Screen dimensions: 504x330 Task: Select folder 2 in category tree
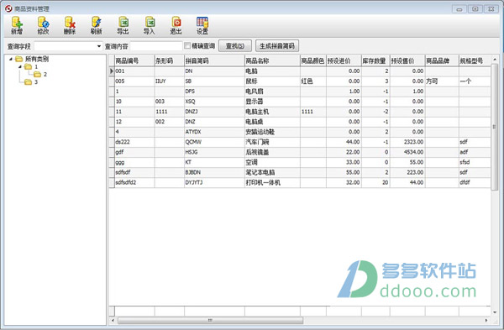point(40,74)
